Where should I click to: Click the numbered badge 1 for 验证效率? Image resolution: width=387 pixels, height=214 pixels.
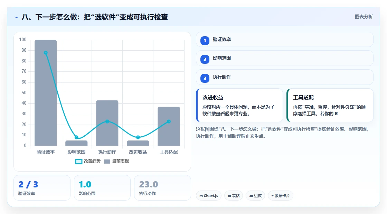(x=205, y=40)
